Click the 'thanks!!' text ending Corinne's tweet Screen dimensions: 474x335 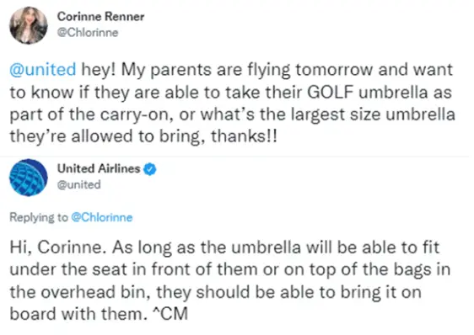click(x=244, y=136)
